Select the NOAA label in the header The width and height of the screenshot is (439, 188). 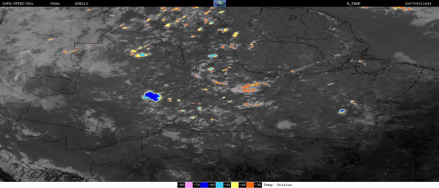click(55, 4)
